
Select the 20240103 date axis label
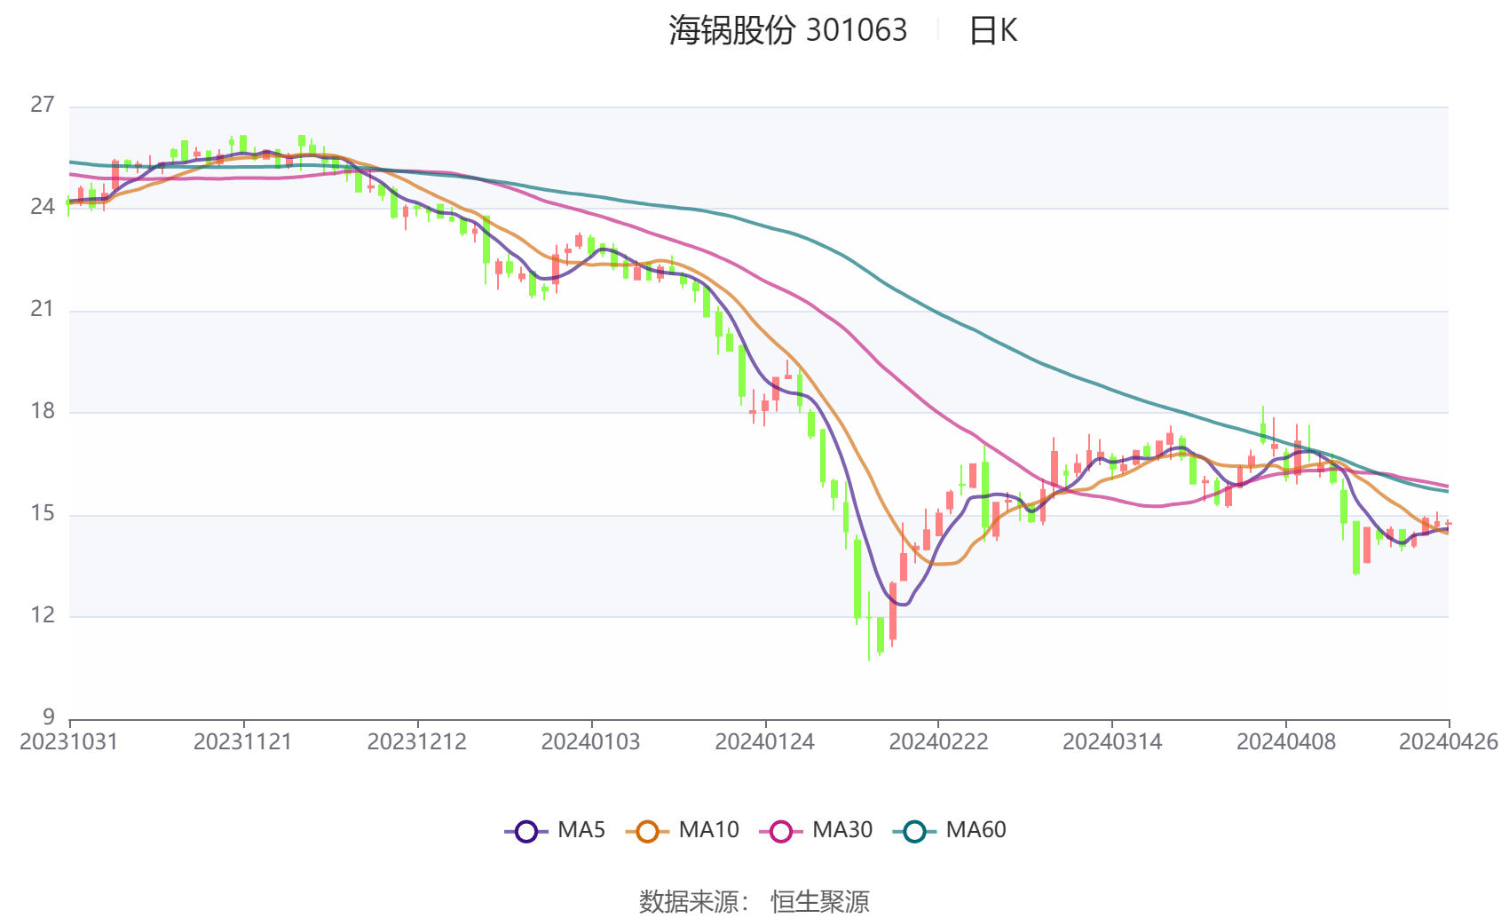591,742
